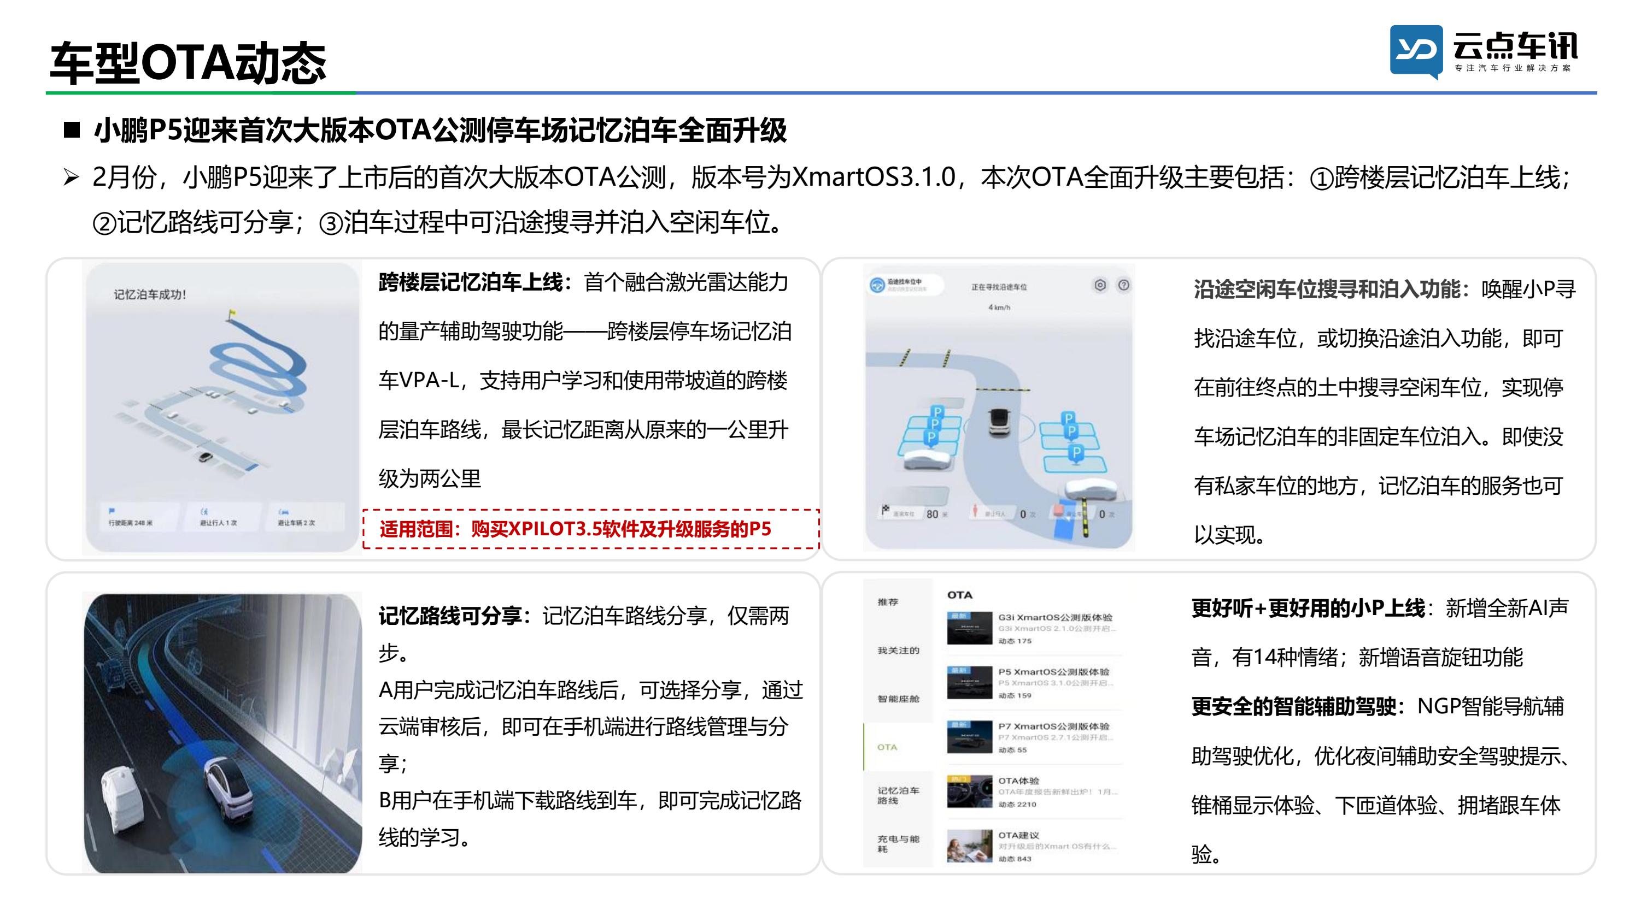The height and width of the screenshot is (922, 1641).
Task: Open the OTA体验 entry
Action: 1034,791
